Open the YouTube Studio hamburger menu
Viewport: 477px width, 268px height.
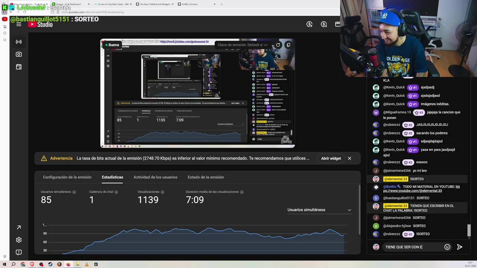tap(19, 24)
